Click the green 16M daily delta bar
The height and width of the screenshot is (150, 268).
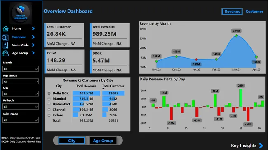click(x=215, y=101)
